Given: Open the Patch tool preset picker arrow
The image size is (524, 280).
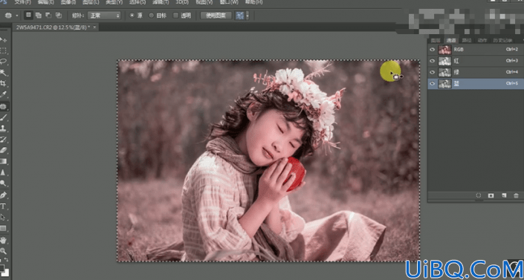Looking at the screenshot, I should (x=17, y=16).
